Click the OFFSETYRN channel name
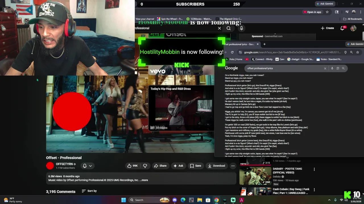This screenshot has height=204, width=364. [64, 164]
